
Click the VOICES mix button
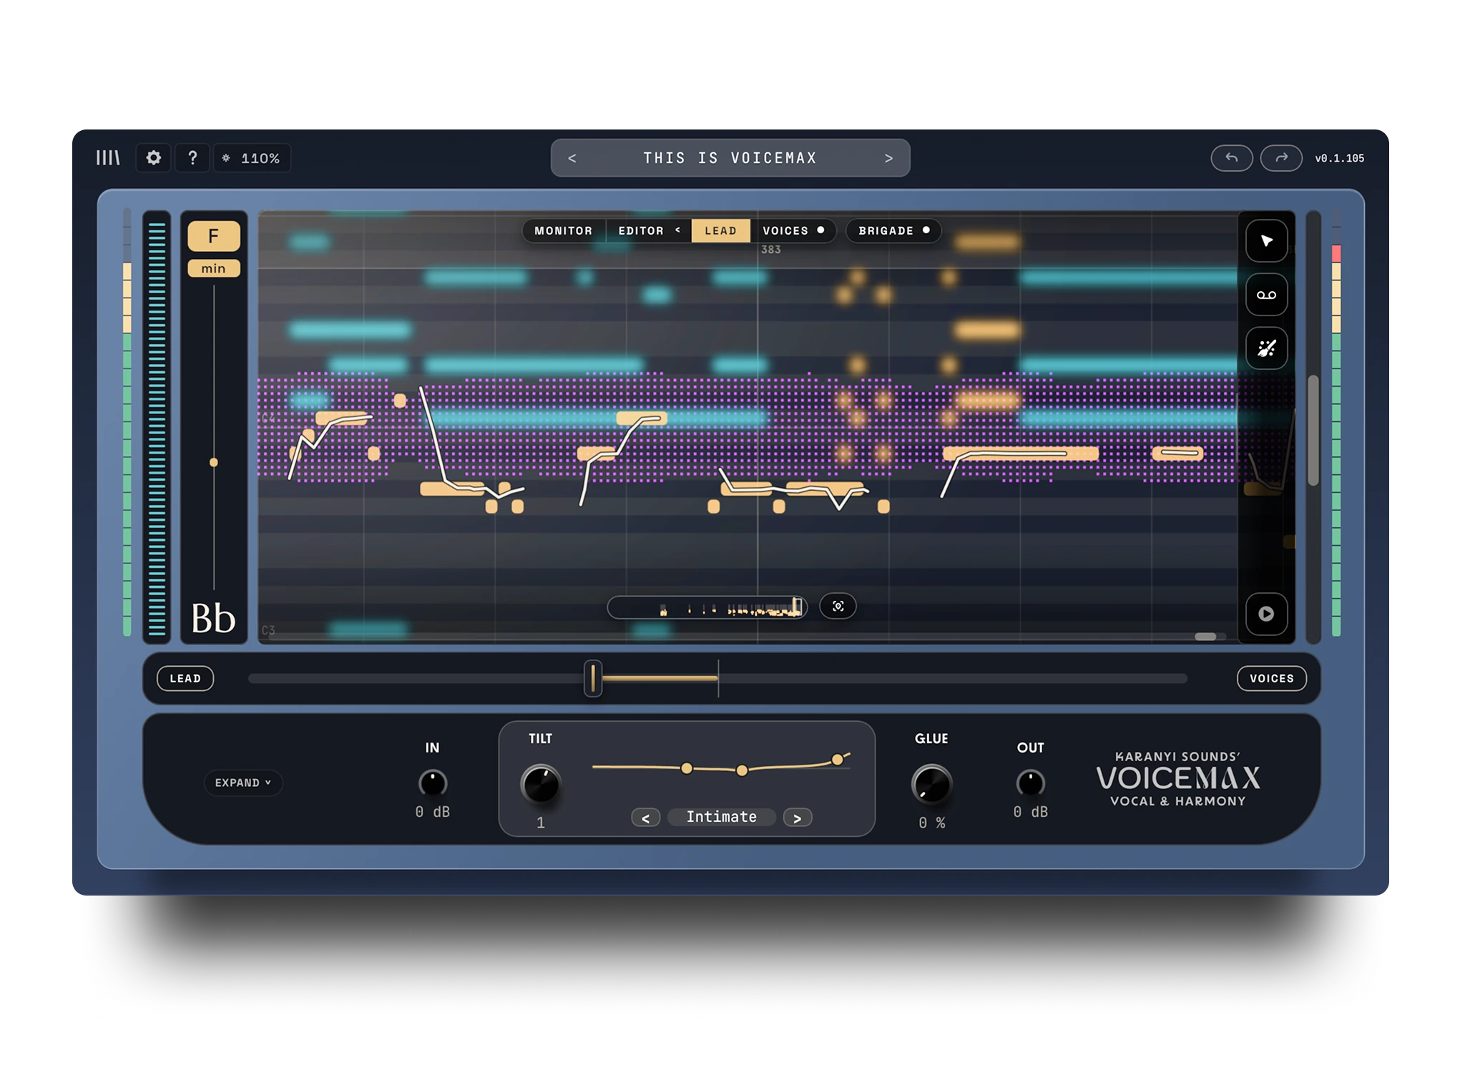[1271, 678]
